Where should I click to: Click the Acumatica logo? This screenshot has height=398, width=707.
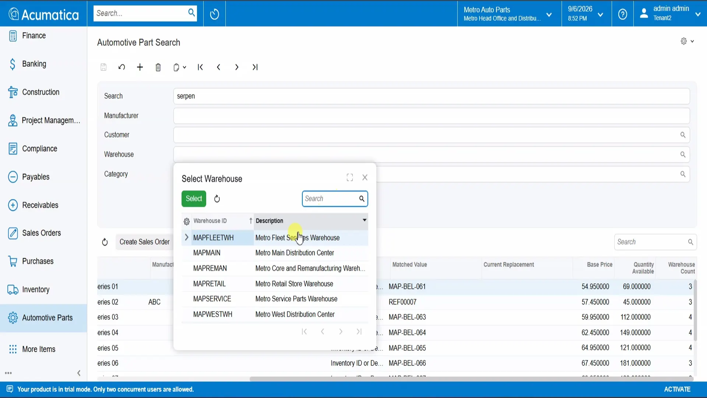pyautogui.click(x=43, y=14)
